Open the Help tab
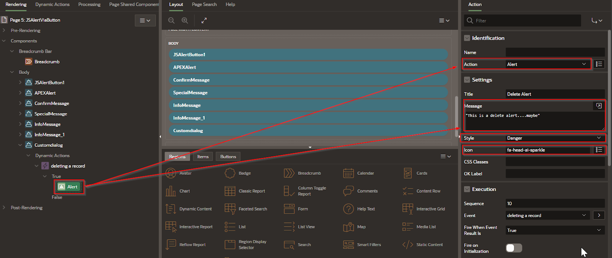The height and width of the screenshot is (258, 612). pyautogui.click(x=230, y=5)
